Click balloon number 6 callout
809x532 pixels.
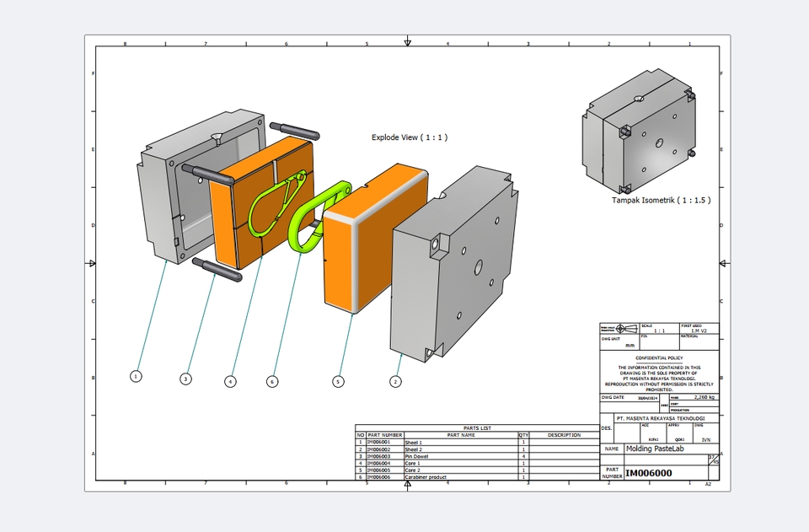[272, 381]
